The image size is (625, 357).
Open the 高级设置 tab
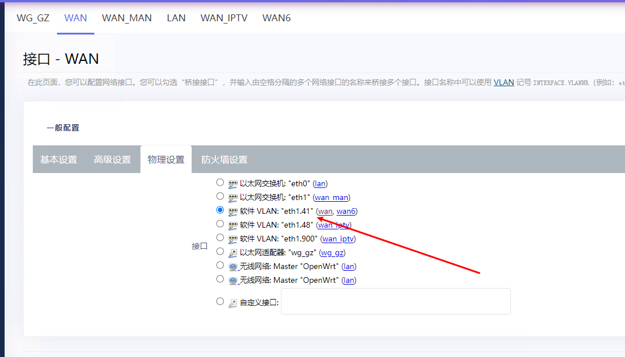tap(112, 160)
